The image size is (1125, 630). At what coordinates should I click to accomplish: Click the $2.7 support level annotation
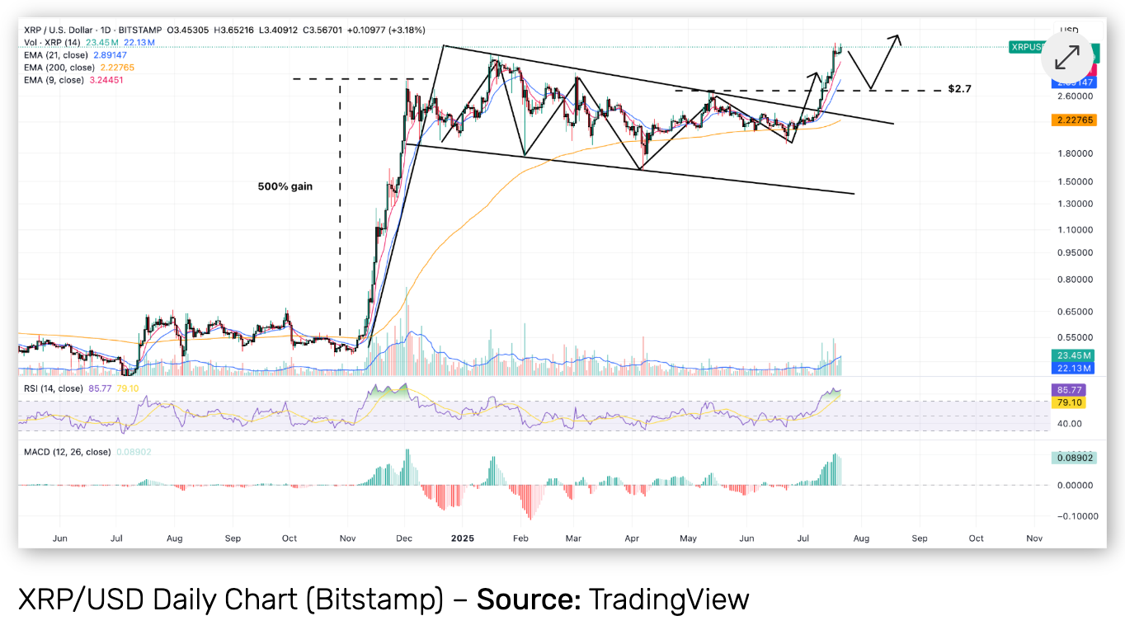959,88
